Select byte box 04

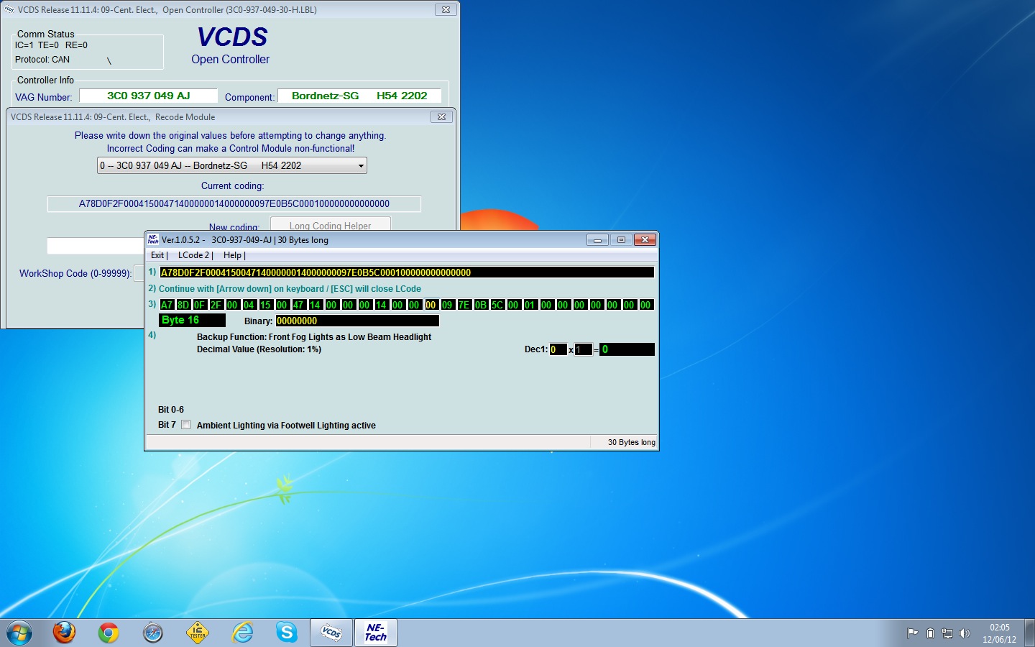(x=249, y=305)
